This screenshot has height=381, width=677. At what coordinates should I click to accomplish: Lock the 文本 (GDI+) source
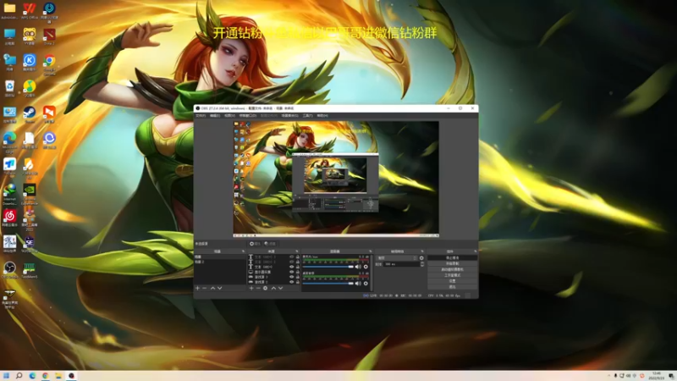(298, 267)
